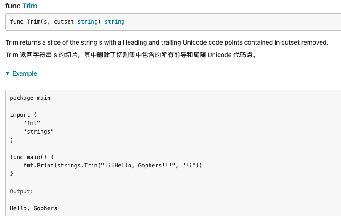Viewport: 341px width, 216px height.
Task: Click the Chinese translation paragraph
Action: (131, 56)
